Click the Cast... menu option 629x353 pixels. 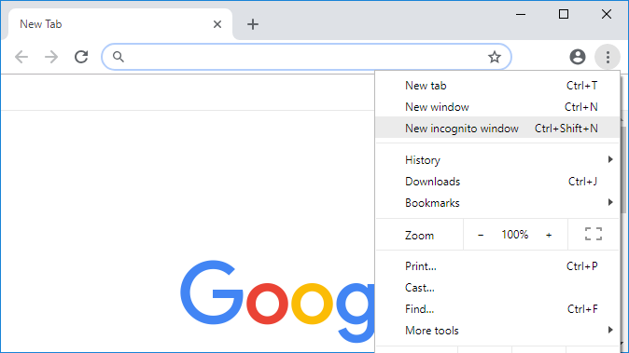coord(497,288)
